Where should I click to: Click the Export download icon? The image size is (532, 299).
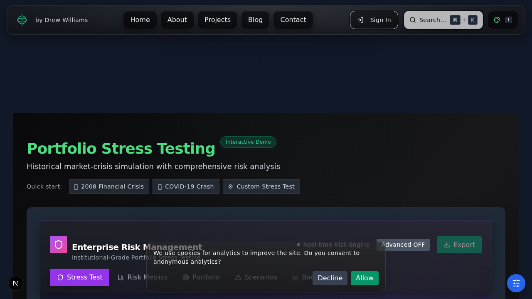coord(447,245)
